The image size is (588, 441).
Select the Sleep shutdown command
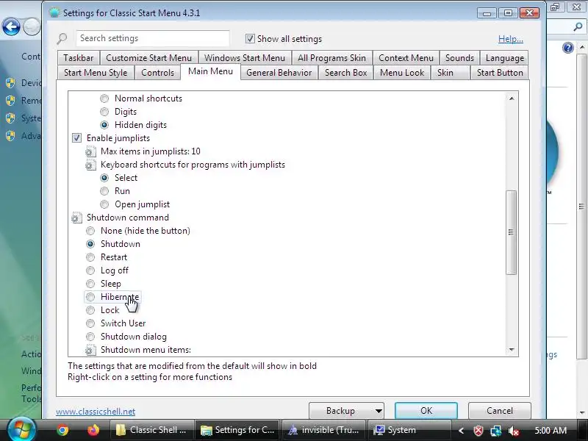[x=90, y=284]
